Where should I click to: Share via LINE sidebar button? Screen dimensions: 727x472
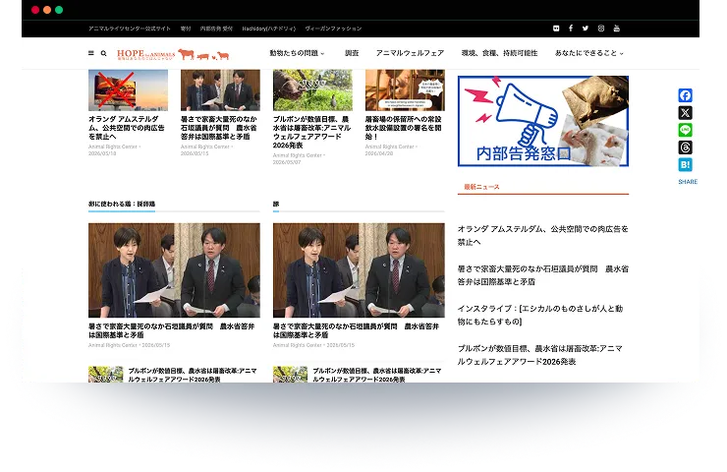point(686,130)
